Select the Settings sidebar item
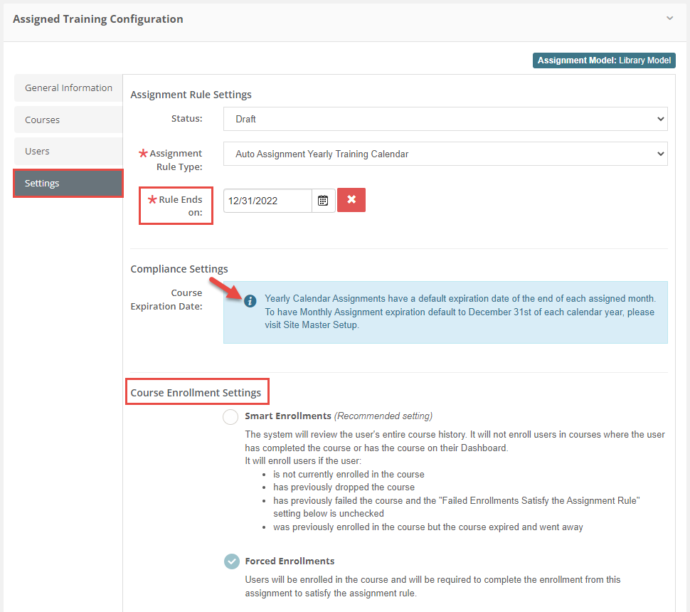Image resolution: width=690 pixels, height=612 pixels. tap(68, 183)
